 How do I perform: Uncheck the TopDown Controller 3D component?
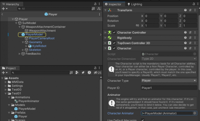[114, 43]
